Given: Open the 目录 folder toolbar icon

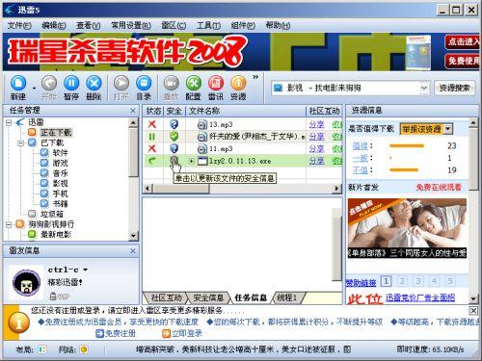Looking at the screenshot, I should point(144,88).
